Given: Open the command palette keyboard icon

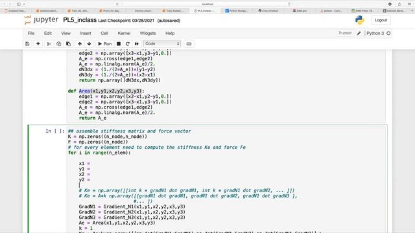Looking at the screenshot, I should coord(189,44).
